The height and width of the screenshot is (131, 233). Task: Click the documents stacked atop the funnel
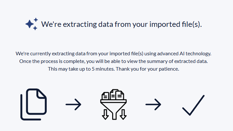tap(113, 95)
